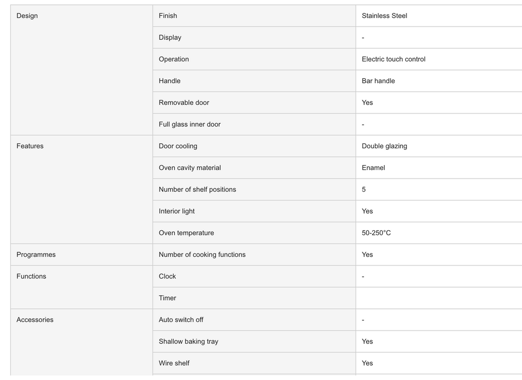Image resolution: width=522 pixels, height=380 pixels.
Task: Select Number of cooking functions label
Action: (202, 255)
